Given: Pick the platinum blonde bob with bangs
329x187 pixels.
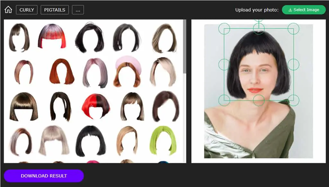Looking at the screenshot, I should 54,140.
